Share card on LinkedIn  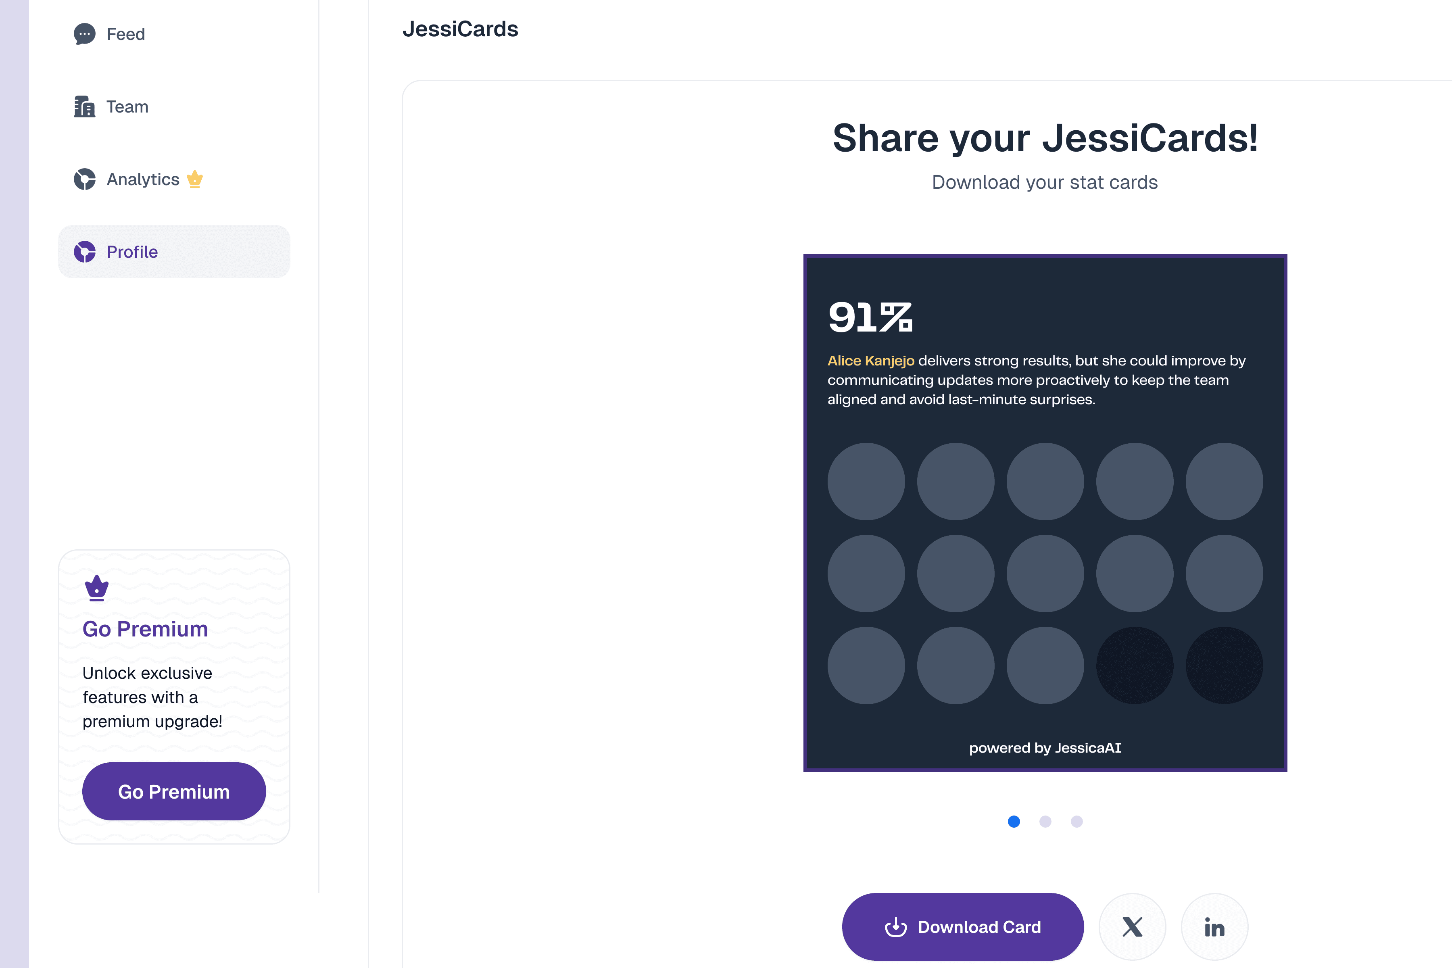pyautogui.click(x=1214, y=926)
